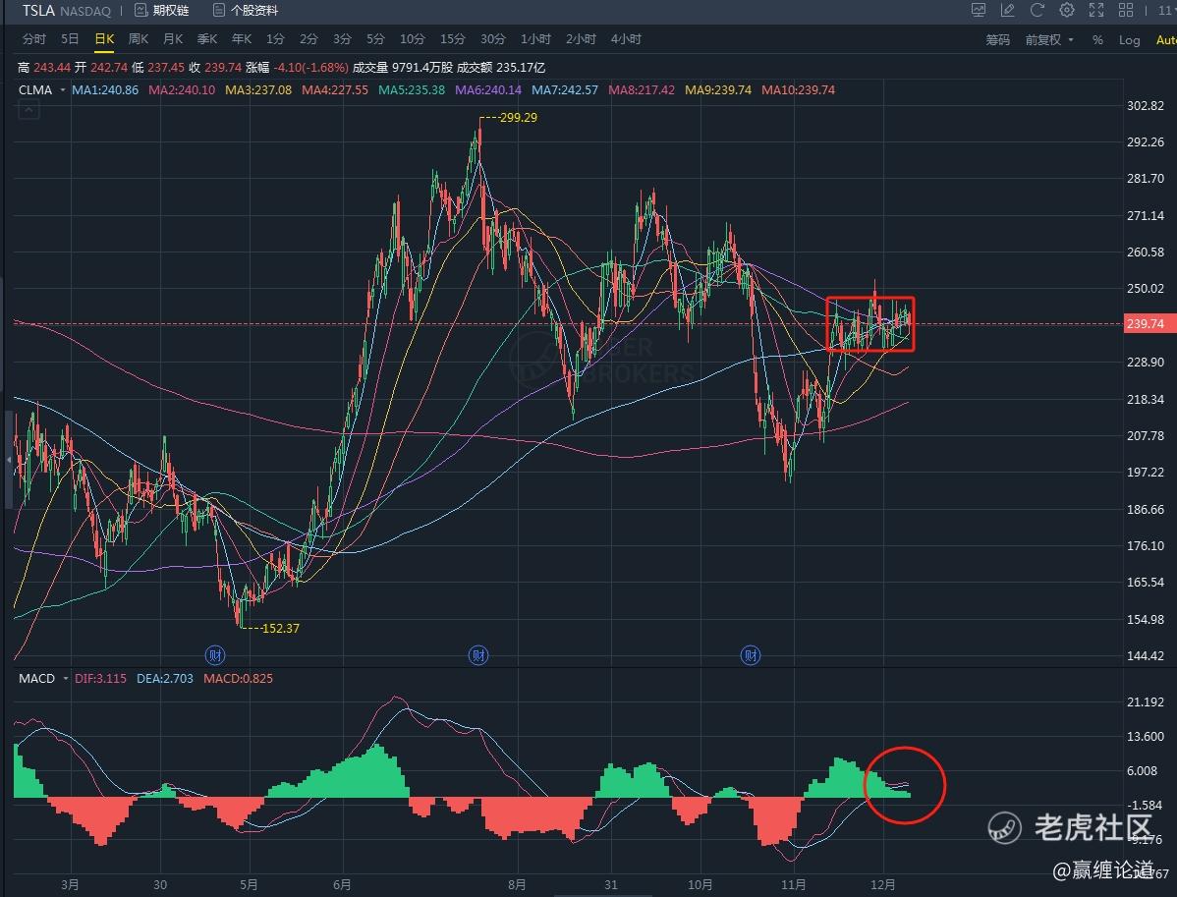Viewport: 1177px width, 897px height.
Task: Select the 周K weekly candlestick tab
Action: (139, 39)
